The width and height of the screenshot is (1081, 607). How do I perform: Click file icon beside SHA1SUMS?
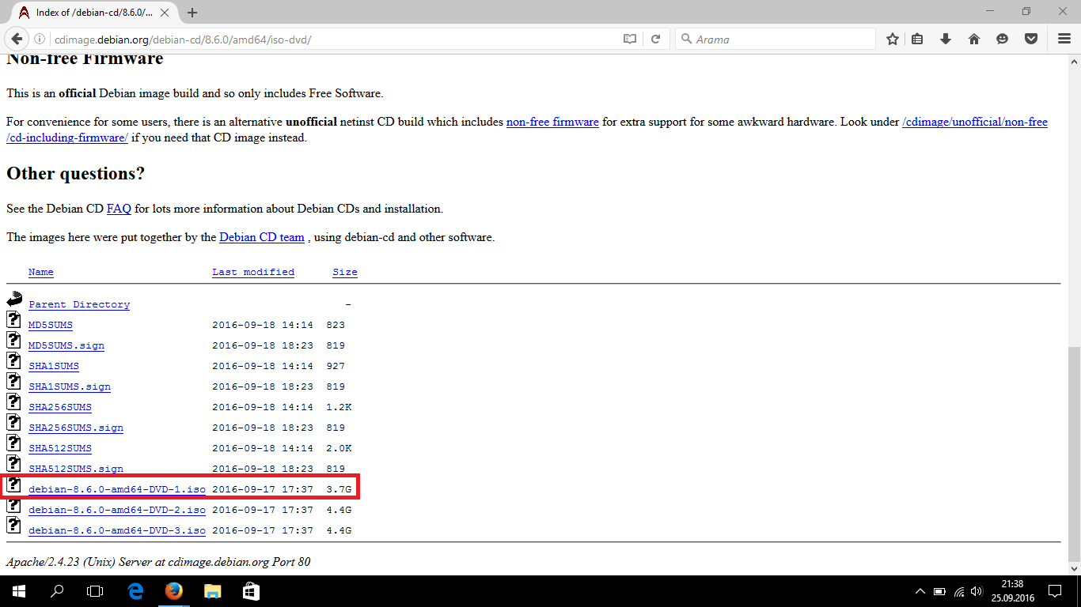[13, 360]
